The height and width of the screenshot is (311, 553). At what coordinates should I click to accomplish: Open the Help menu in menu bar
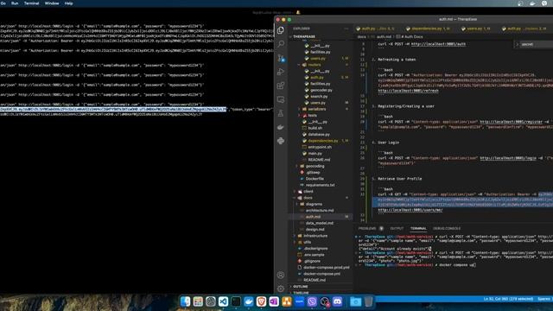68,3
